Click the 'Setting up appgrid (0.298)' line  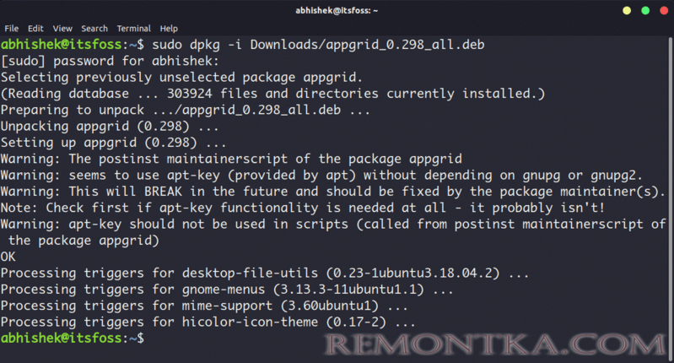[x=113, y=143]
